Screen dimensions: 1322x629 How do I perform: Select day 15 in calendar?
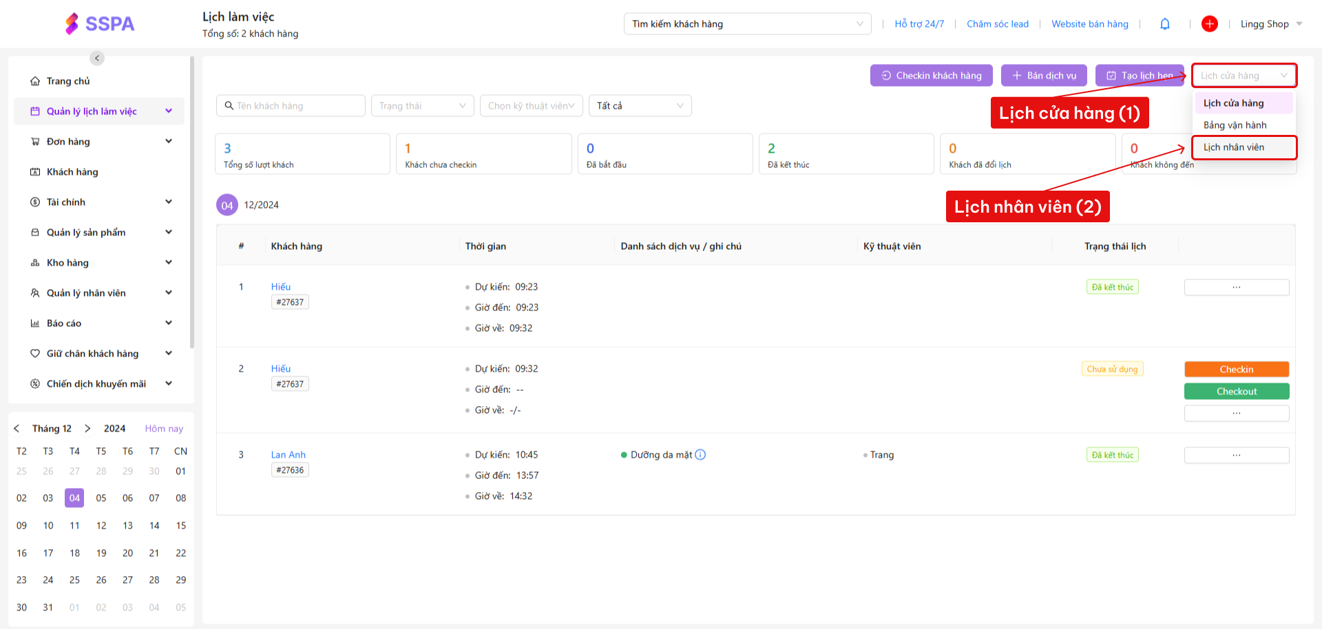point(180,526)
